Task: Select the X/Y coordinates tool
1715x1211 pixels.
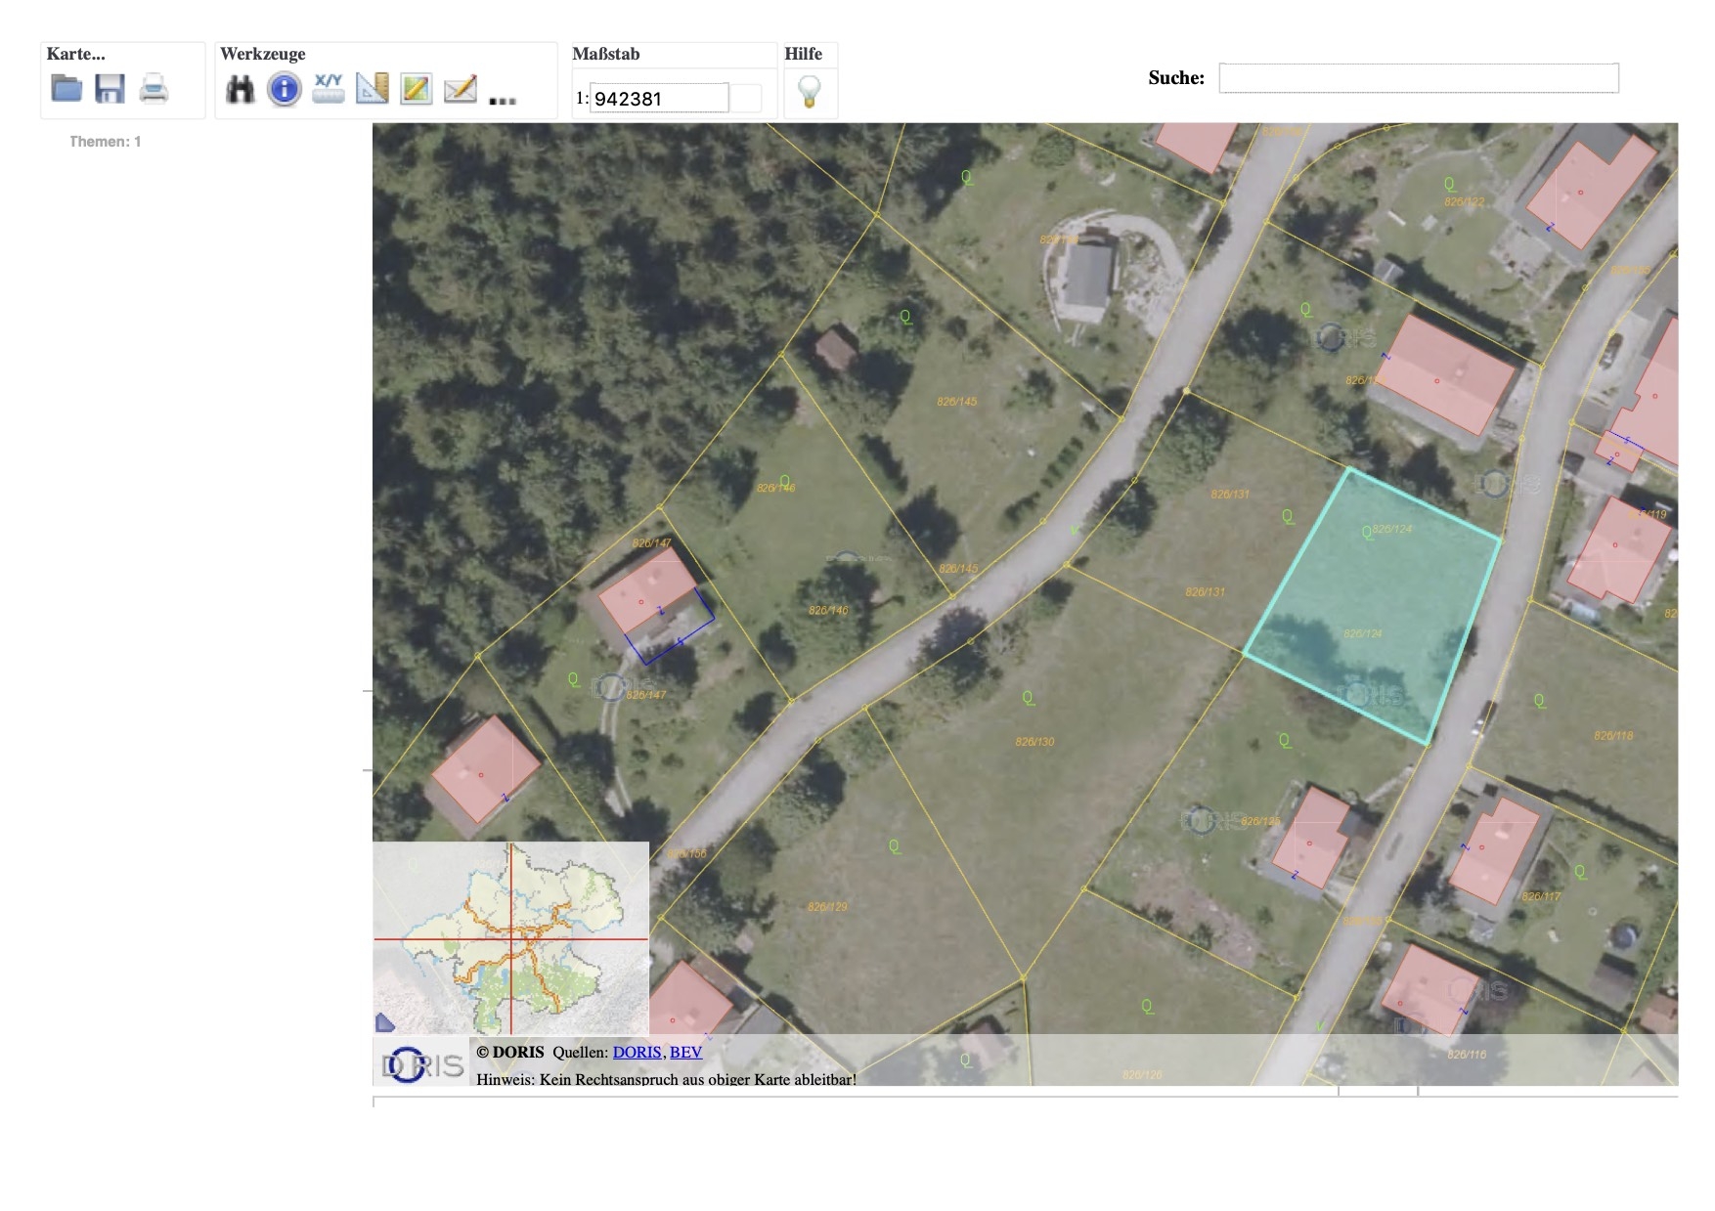Action: pos(329,88)
